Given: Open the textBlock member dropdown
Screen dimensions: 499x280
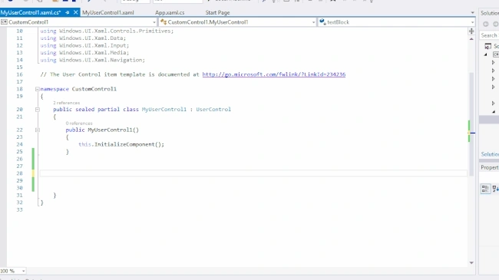Looking at the screenshot, I should point(397,22).
